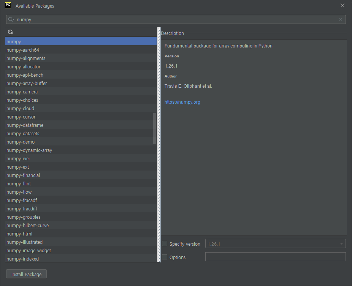The width and height of the screenshot is (352, 286).
Task: Select numpy-choices in the list
Action: pyautogui.click(x=81, y=100)
